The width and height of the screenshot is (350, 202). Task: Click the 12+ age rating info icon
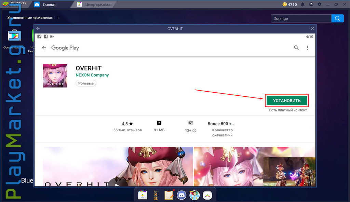[194, 131]
